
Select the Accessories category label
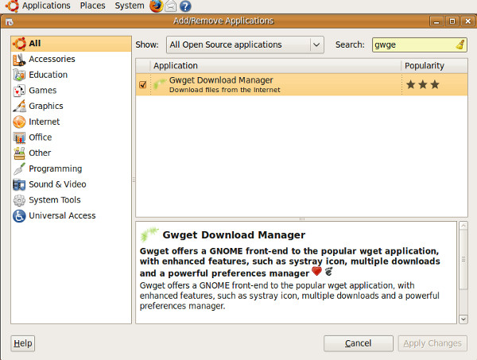point(52,60)
